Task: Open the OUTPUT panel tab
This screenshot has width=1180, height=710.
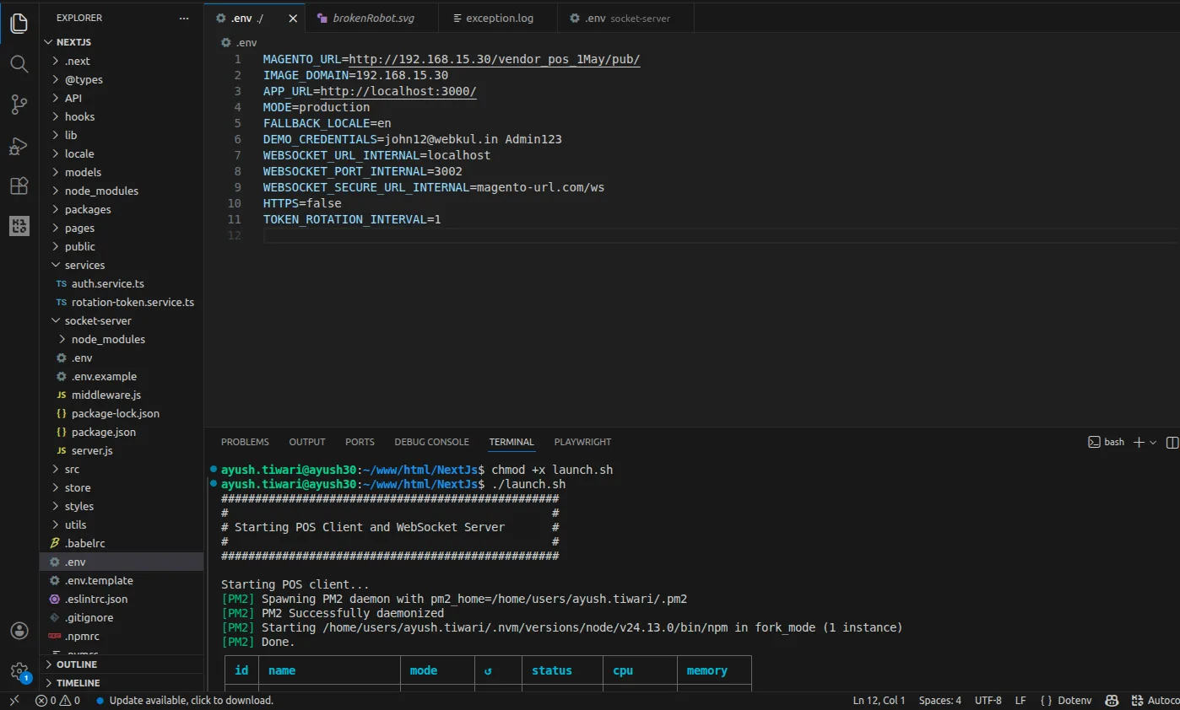Action: [x=307, y=442]
